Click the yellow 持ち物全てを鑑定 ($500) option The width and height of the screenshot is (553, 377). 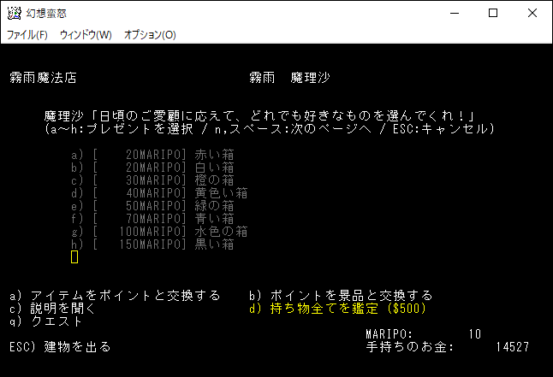pyautogui.click(x=337, y=309)
